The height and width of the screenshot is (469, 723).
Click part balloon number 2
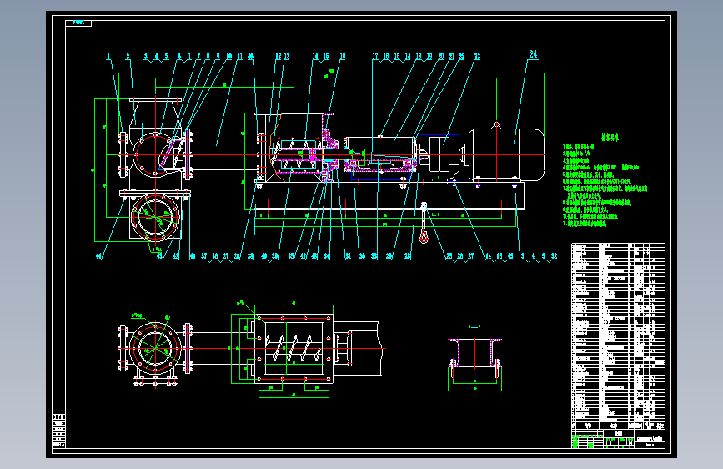128,57
